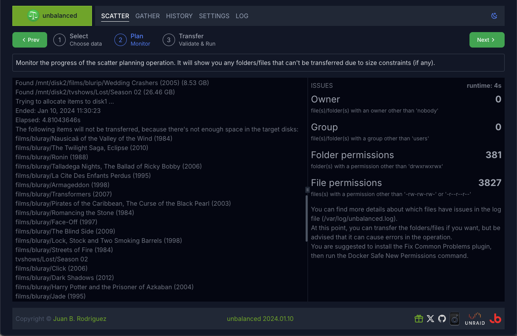Click the Group issues count 0
This screenshot has width=517, height=336.
coord(498,127)
